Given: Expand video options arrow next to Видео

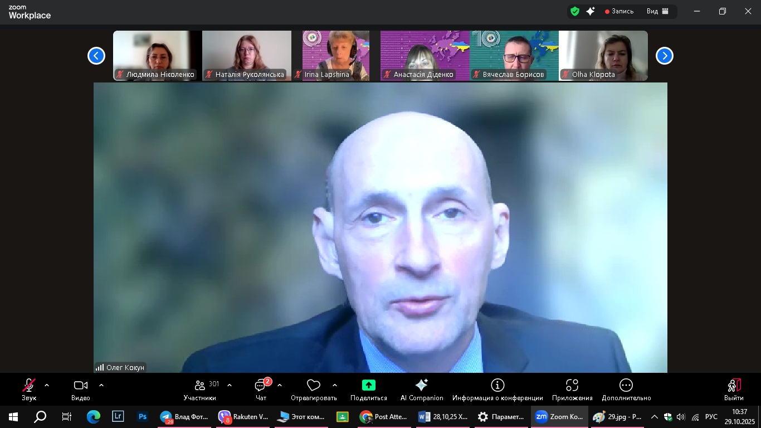Looking at the screenshot, I should click(101, 385).
